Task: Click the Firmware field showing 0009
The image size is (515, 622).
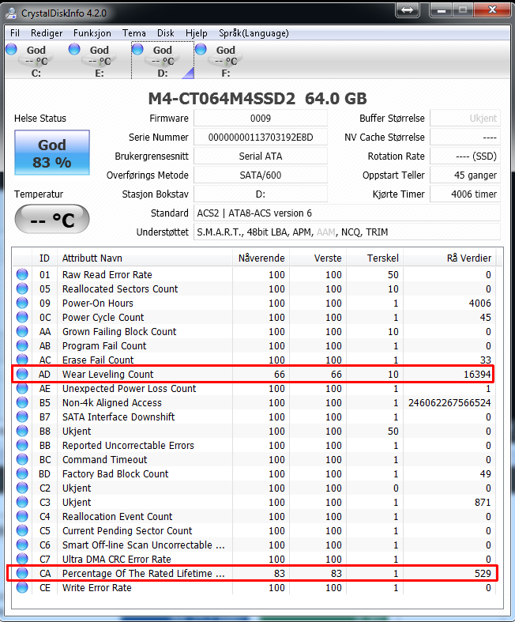Action: click(x=261, y=119)
